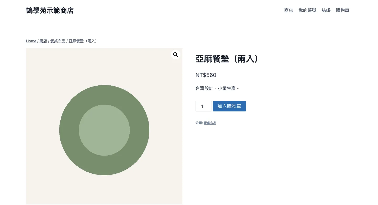Click the magnifier zoom icon on product image
The image size is (378, 205).
click(x=175, y=55)
